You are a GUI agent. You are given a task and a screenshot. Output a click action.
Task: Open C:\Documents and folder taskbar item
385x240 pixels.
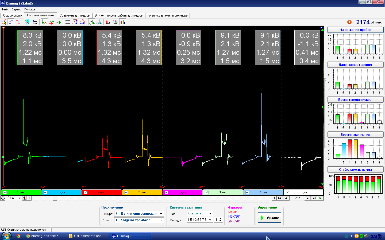coord(87,236)
